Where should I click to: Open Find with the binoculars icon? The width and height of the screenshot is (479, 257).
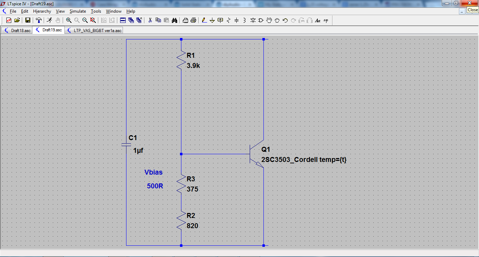[174, 20]
